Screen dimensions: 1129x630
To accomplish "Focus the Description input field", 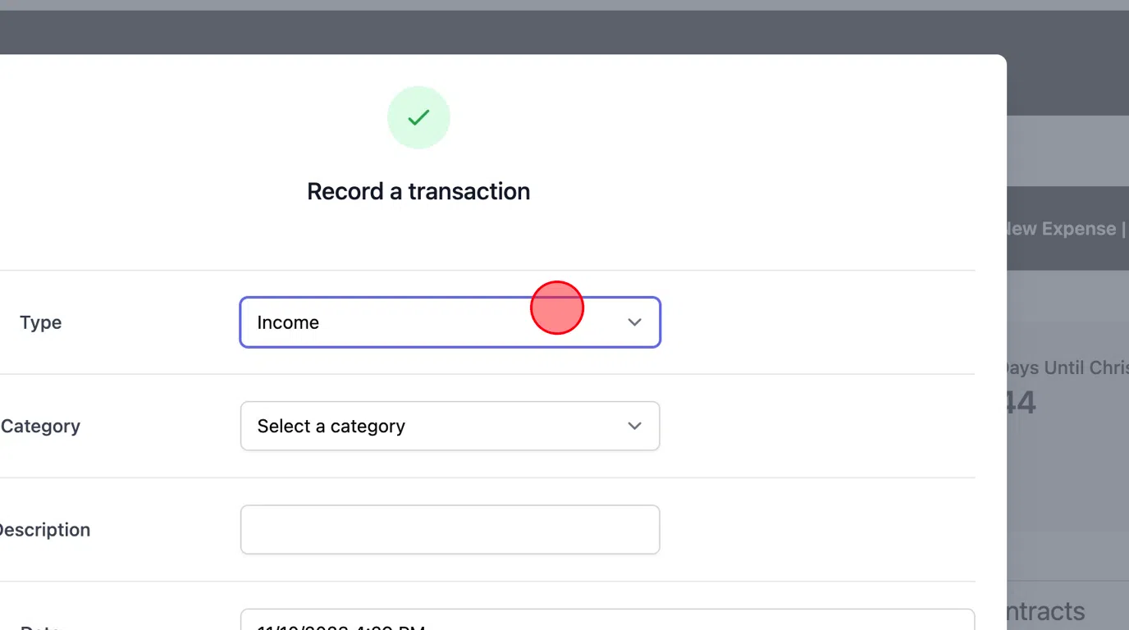I will coord(450,529).
